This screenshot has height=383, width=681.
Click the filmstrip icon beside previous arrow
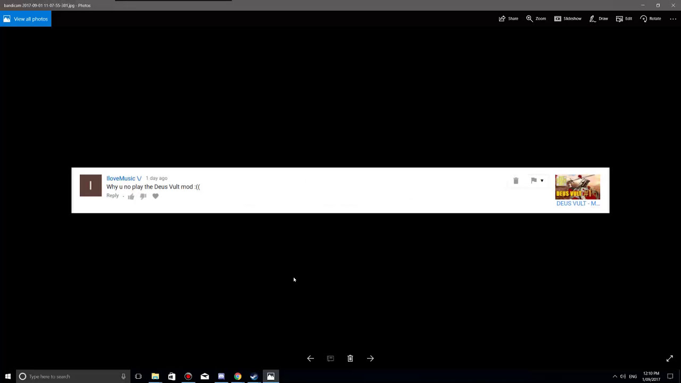click(330, 359)
